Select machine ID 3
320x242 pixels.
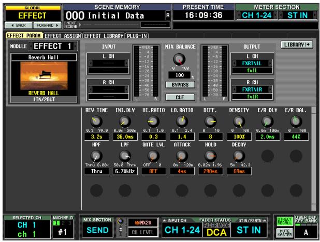tap(70, 223)
